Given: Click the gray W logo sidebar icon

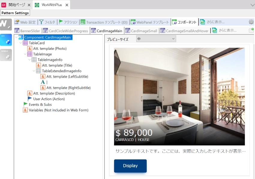Looking at the screenshot, I should (6, 25).
